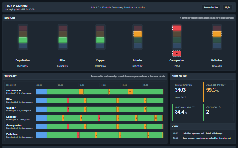The width and height of the screenshot is (238, 148).
Task: Select the Depalletiser blue changeover segment
Action: click(x=41, y=92)
